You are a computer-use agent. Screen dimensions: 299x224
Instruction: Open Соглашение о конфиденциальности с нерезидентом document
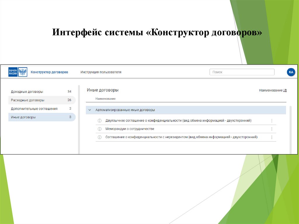(181, 137)
